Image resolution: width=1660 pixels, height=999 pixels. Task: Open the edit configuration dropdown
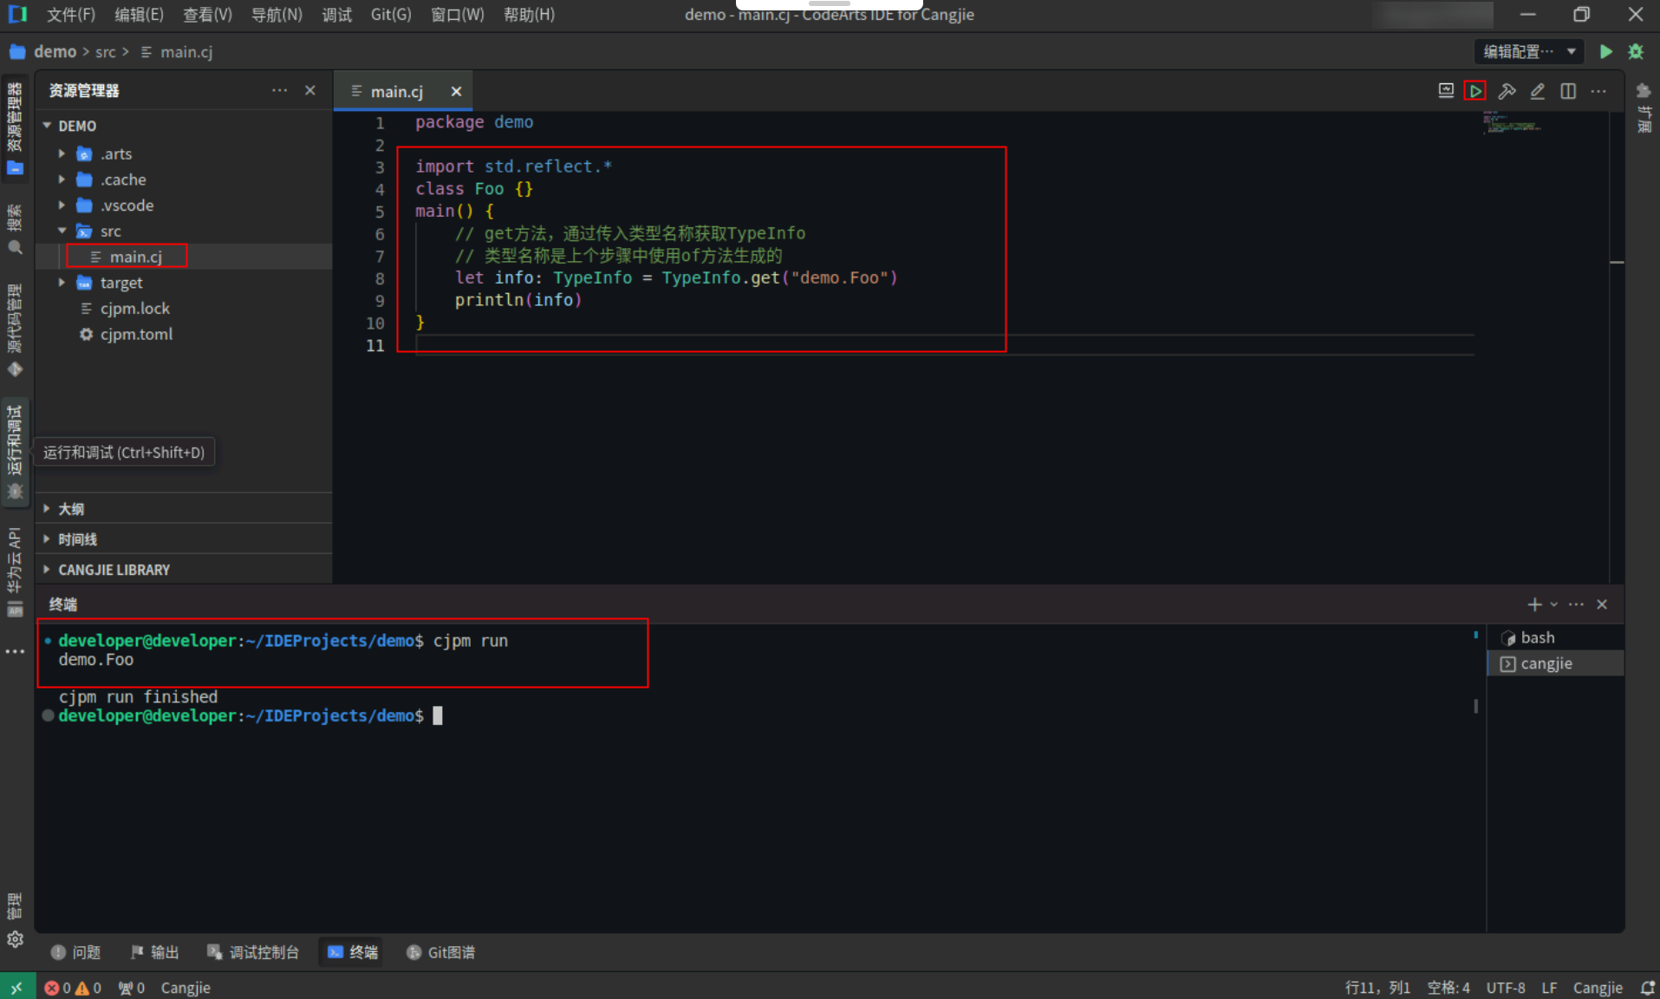pos(1529,51)
